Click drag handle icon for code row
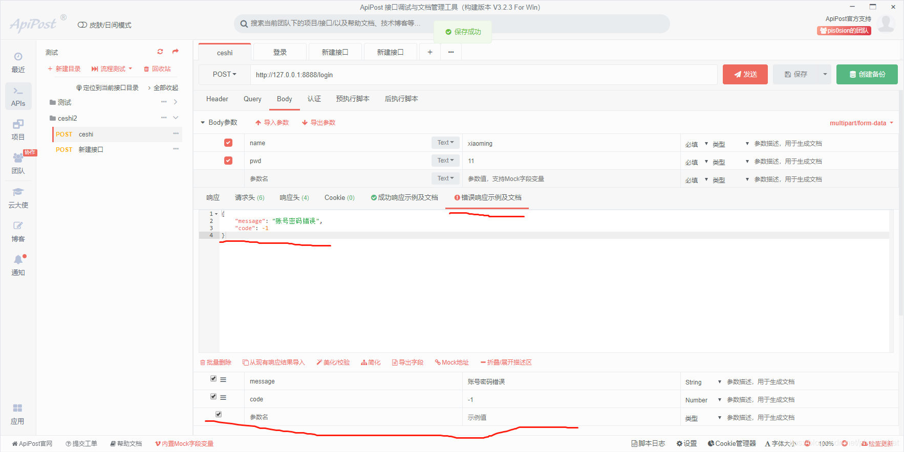Screen dimensions: 904x452 click(x=223, y=397)
